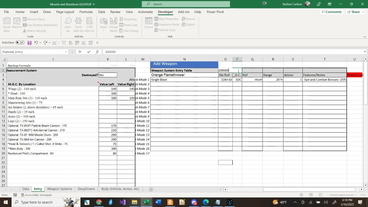Switch to the Page Layout tab

(65, 12)
